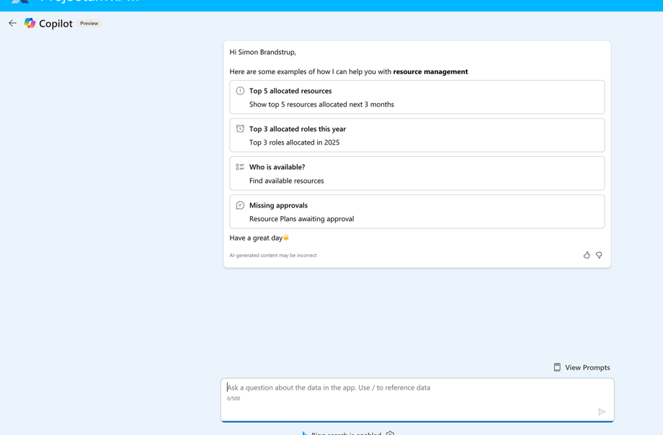
Task: Open Bing search settings gear
Action: (391, 433)
